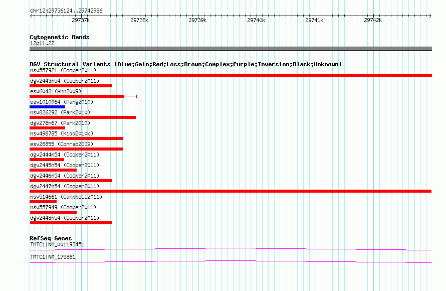Select the blue esv1010064 gain bar

(47, 107)
